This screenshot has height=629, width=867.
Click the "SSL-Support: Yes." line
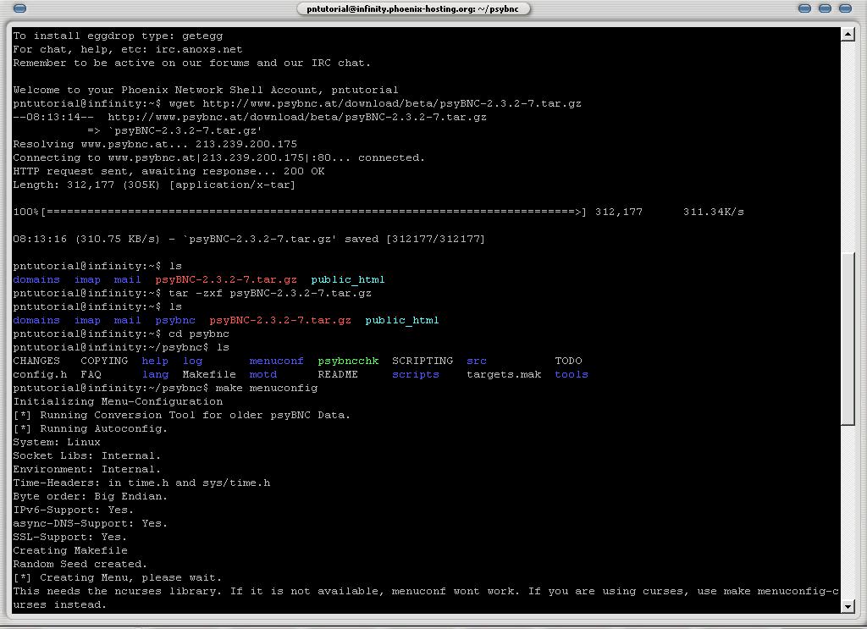pyautogui.click(x=70, y=538)
